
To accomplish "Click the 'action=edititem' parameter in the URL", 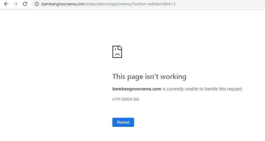I will [x=148, y=4].
